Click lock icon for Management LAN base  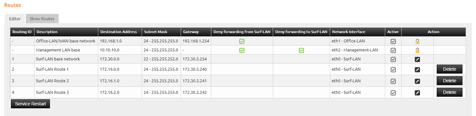pos(417,50)
